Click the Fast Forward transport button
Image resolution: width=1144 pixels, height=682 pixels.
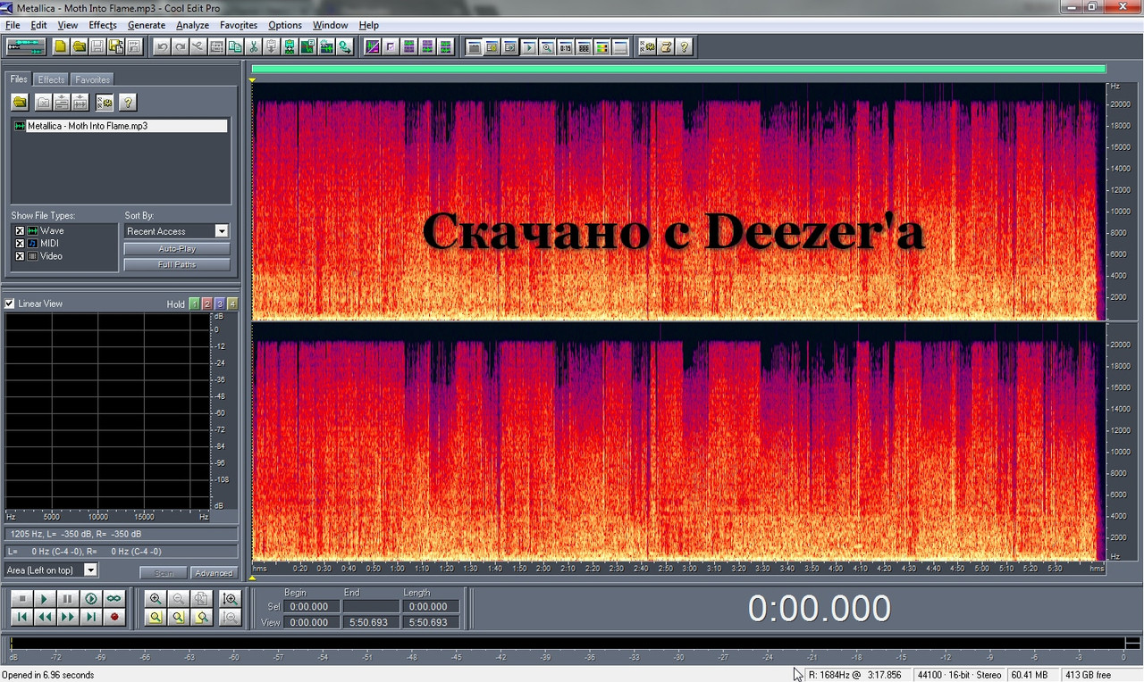[67, 617]
